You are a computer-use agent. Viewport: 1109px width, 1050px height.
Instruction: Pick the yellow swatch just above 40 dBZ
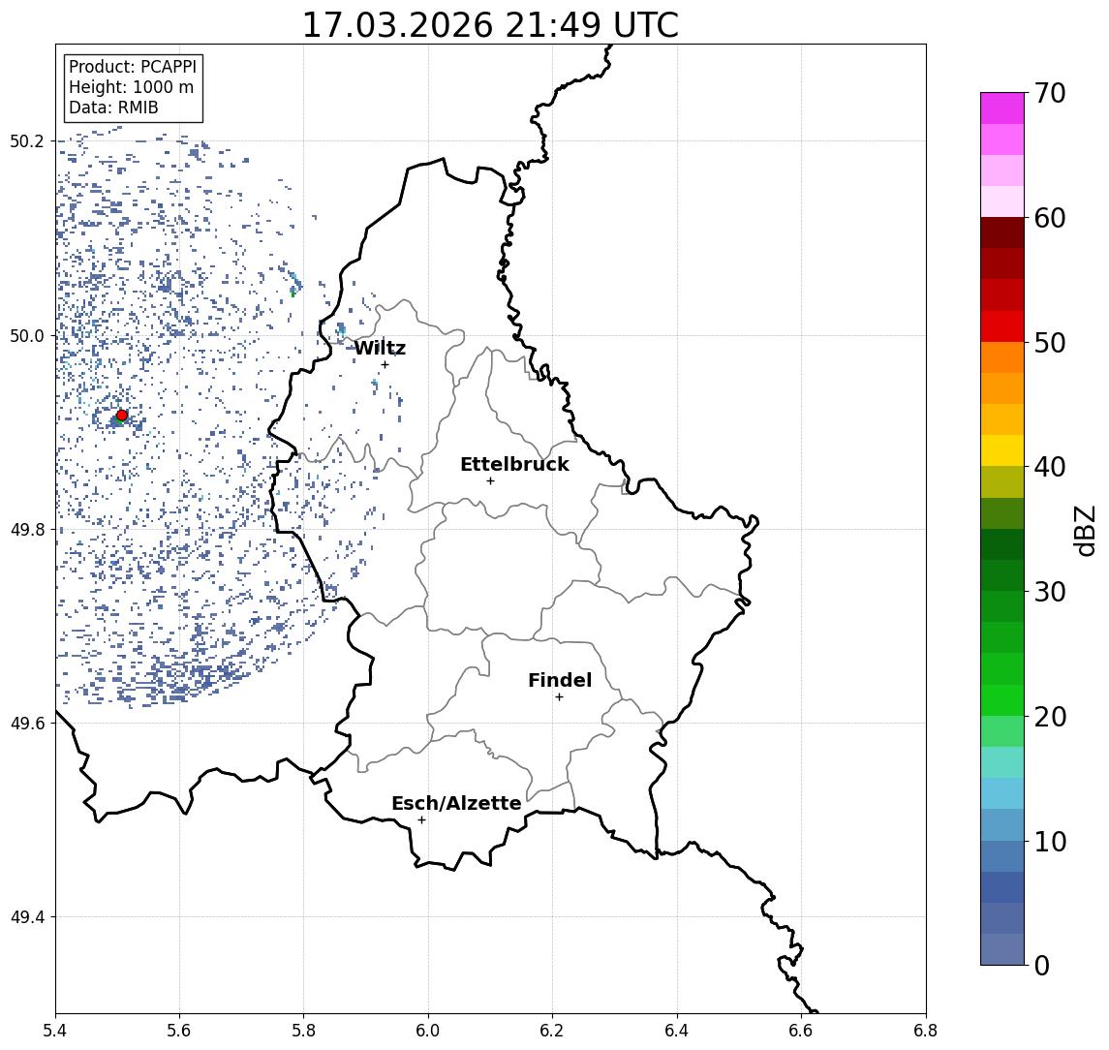pyautogui.click(x=1002, y=451)
